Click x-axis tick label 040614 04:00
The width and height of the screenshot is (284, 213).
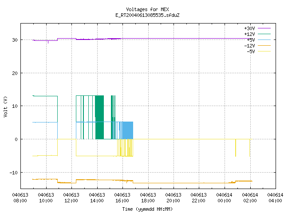[x=275, y=198]
